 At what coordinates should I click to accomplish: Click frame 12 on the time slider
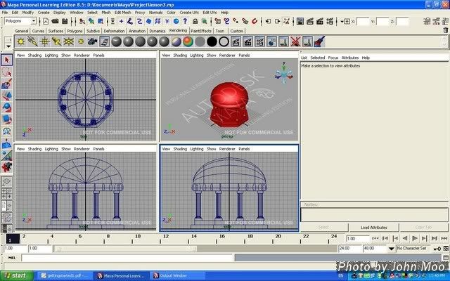(x=165, y=239)
